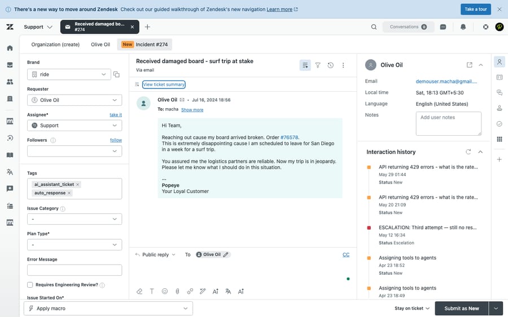This screenshot has height=317, width=508.
Task: Open the Knowledge book icon in sidebar
Action: (x=10, y=155)
